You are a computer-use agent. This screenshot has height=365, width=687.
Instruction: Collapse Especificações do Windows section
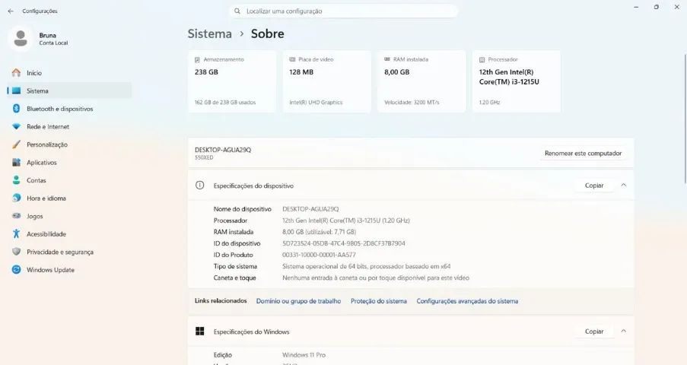623,332
